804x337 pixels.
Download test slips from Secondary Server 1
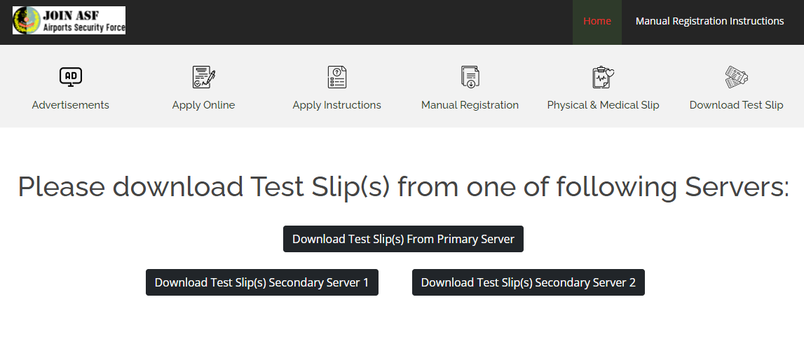coord(261,282)
